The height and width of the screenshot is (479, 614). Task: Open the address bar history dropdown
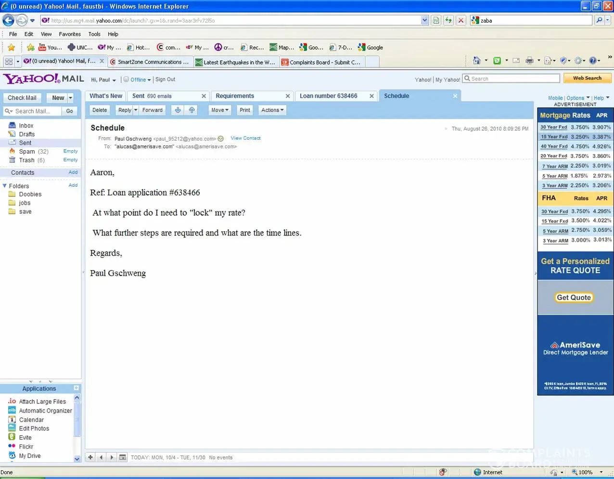424,20
